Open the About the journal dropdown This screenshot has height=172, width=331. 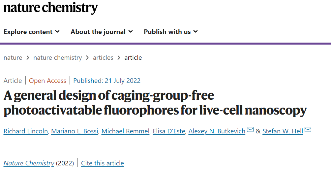pos(102,32)
